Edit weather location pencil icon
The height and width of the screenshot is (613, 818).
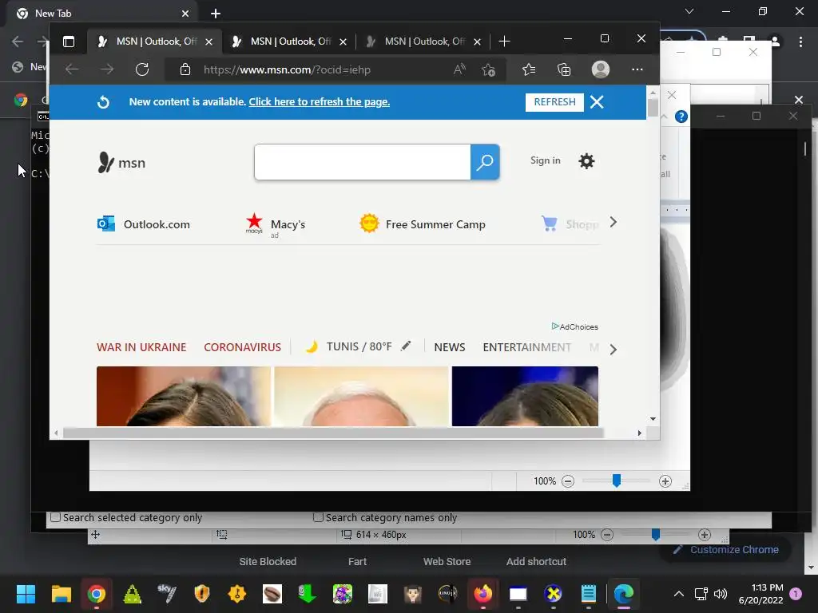406,346
